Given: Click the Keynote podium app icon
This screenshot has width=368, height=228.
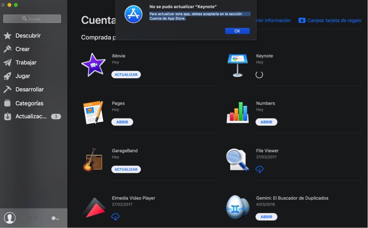Looking at the screenshot, I should tap(237, 65).
